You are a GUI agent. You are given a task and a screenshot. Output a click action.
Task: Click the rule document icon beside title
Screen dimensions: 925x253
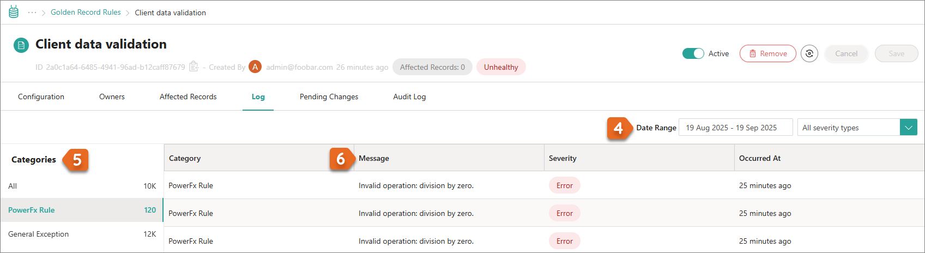coord(21,45)
